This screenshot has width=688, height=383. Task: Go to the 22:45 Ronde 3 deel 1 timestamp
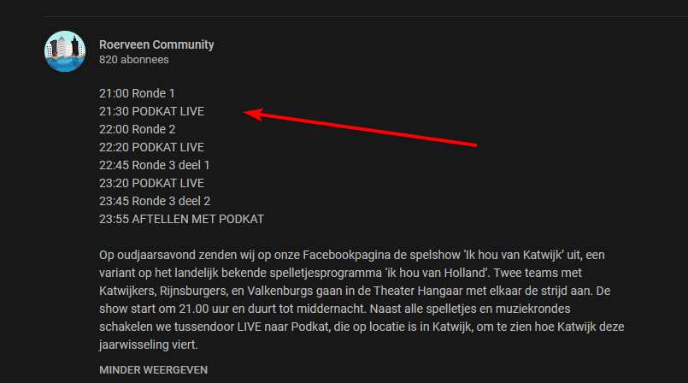coord(155,165)
